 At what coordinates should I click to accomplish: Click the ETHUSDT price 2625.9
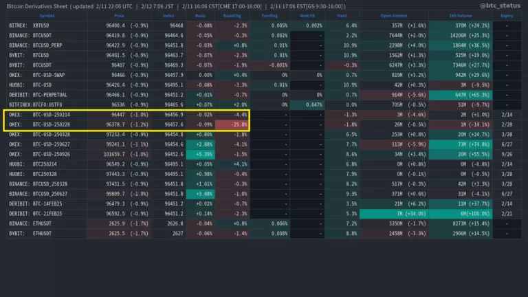[x=117, y=223]
